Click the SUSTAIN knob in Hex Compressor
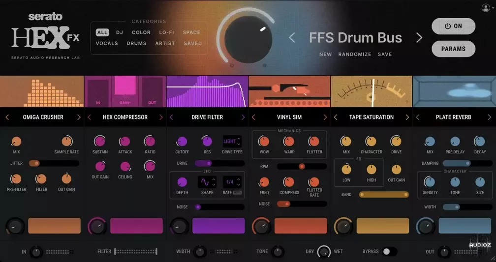496x262 pixels. (100, 141)
